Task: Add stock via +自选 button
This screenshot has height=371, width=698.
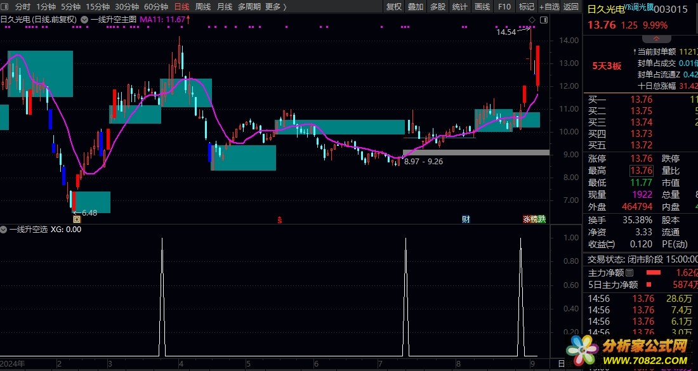Action: tap(549, 7)
